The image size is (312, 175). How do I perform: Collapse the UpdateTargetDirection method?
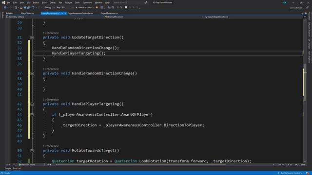tap(32, 37)
